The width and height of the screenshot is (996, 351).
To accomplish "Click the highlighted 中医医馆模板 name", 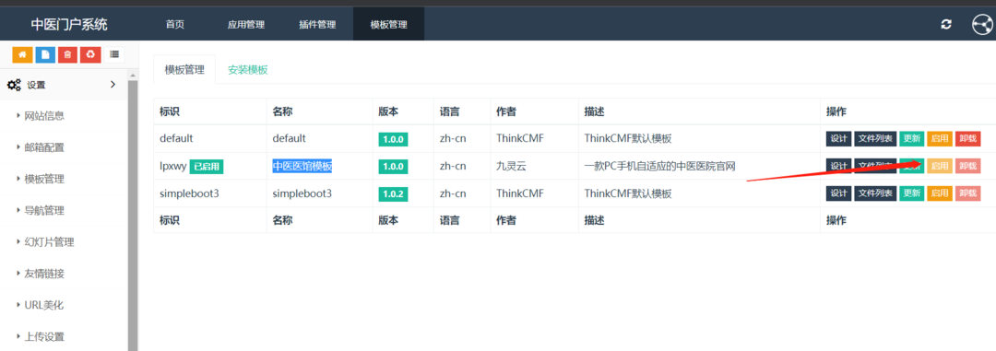I will coord(302,167).
